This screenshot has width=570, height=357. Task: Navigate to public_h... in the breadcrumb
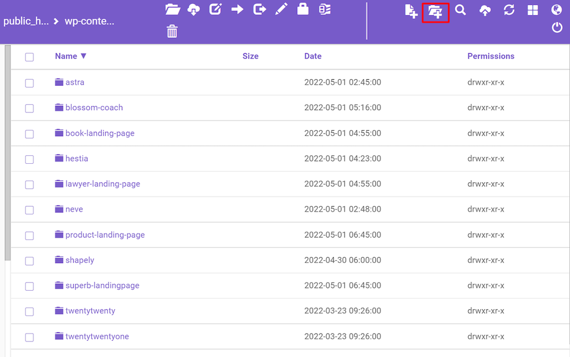(26, 21)
